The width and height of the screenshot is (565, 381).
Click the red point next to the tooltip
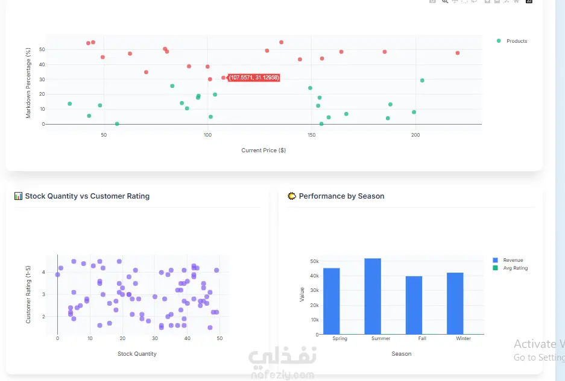tap(223, 78)
